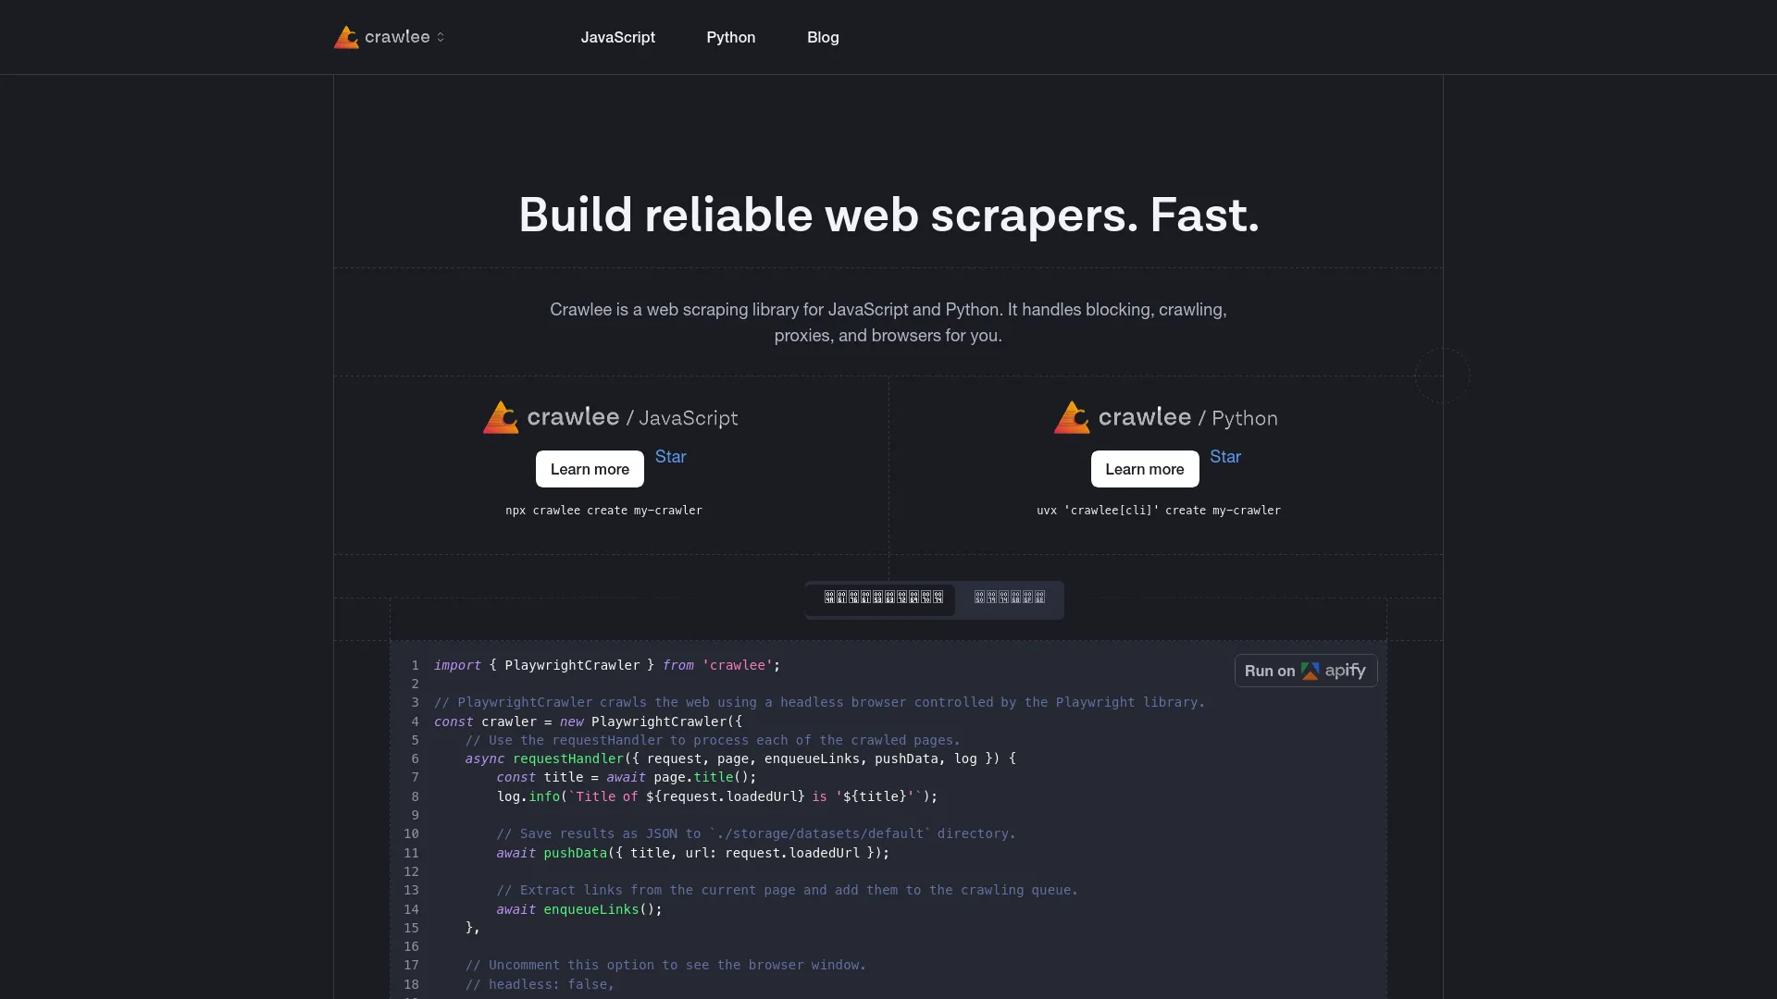Click the 'Uncomment this option' comment line
Image resolution: width=1777 pixels, height=999 pixels.
point(665,965)
